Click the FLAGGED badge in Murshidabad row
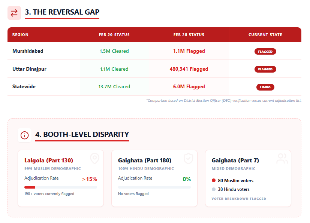Viewport: 310px width, 223px height. point(265,52)
